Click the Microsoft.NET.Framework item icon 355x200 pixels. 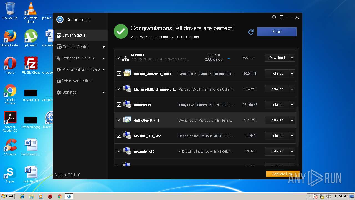pos(127,89)
